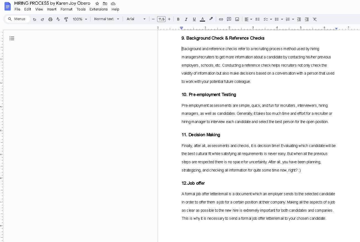Viewport: 360px width, 242px height.
Task: Click heading '10. Pre-employment Testing'
Action: (x=209, y=94)
